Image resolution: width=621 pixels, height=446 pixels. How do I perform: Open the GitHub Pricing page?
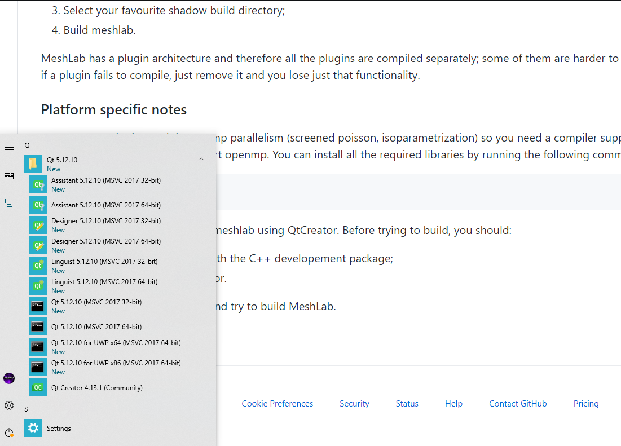click(x=585, y=403)
